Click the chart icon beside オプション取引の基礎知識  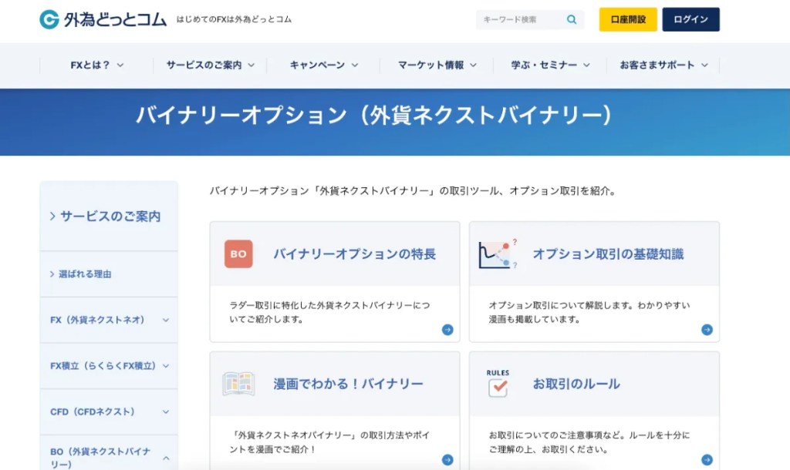coord(497,252)
